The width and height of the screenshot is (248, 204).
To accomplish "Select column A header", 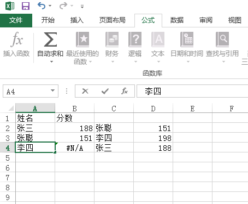I will 35,109.
